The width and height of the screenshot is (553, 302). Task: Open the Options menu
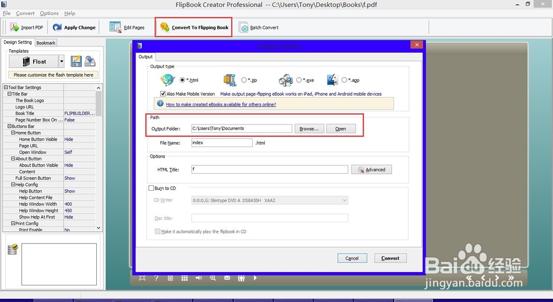pos(49,13)
